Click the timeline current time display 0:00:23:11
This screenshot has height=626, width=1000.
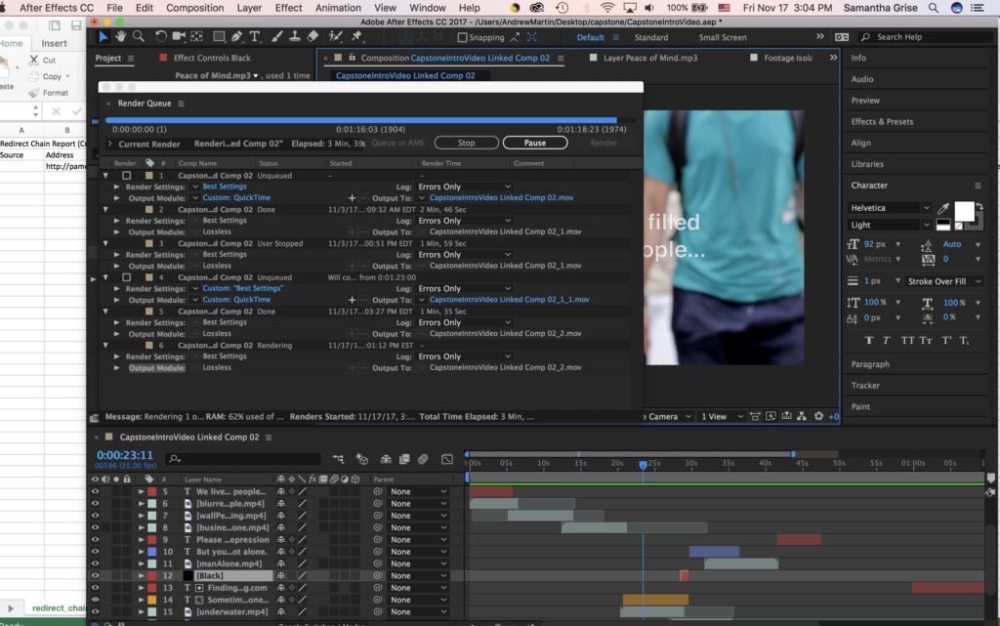[x=123, y=455]
